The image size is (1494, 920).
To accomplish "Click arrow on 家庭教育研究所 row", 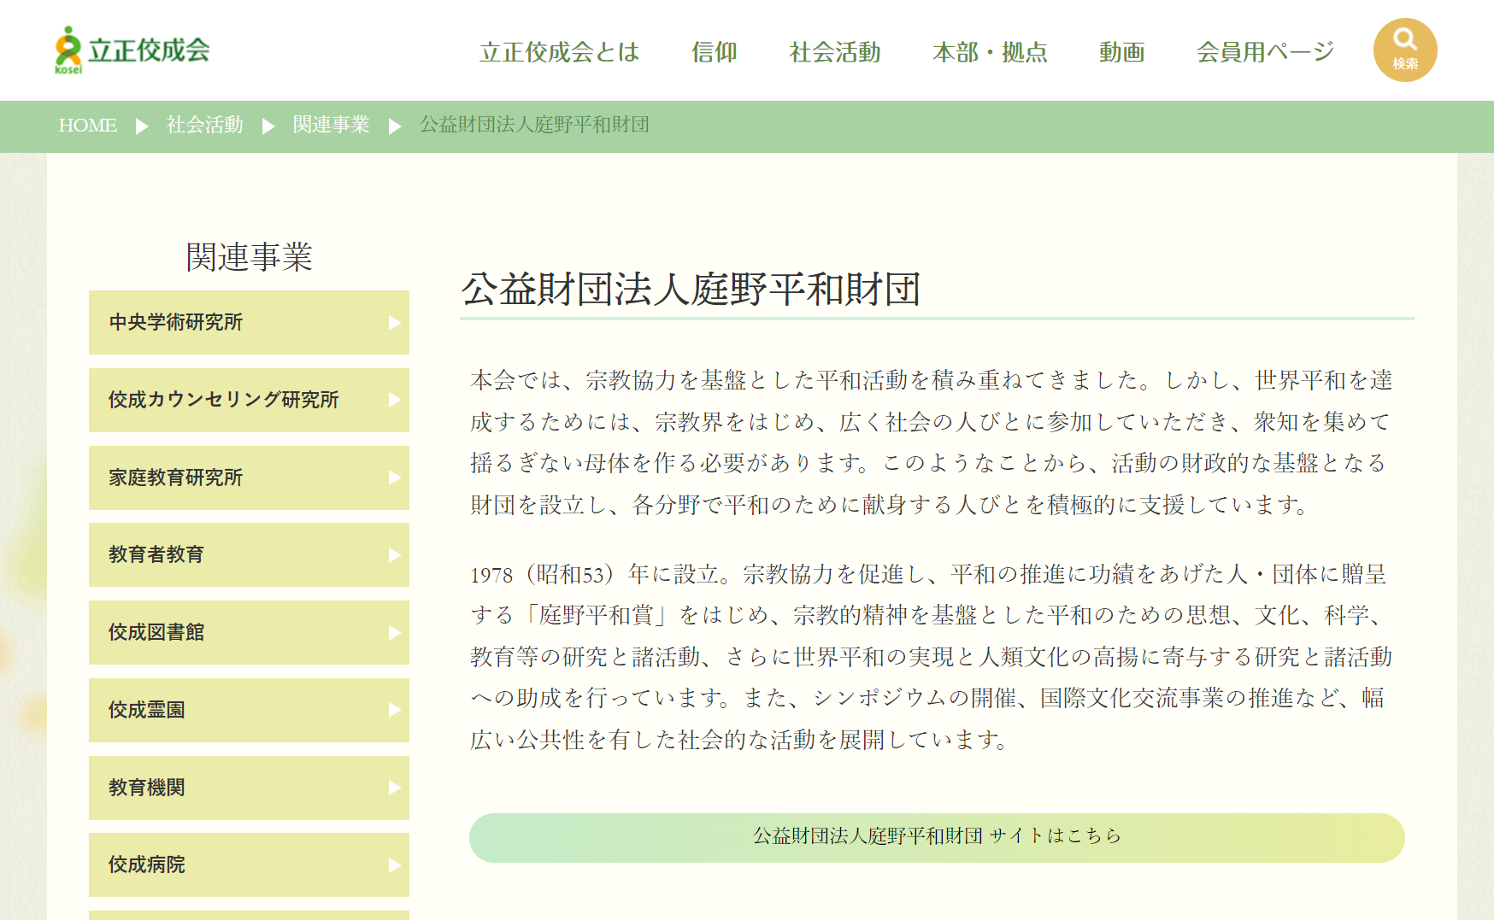I will coord(394,478).
